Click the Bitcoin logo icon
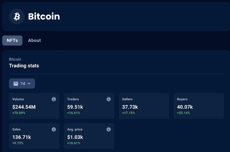 click(17, 16)
